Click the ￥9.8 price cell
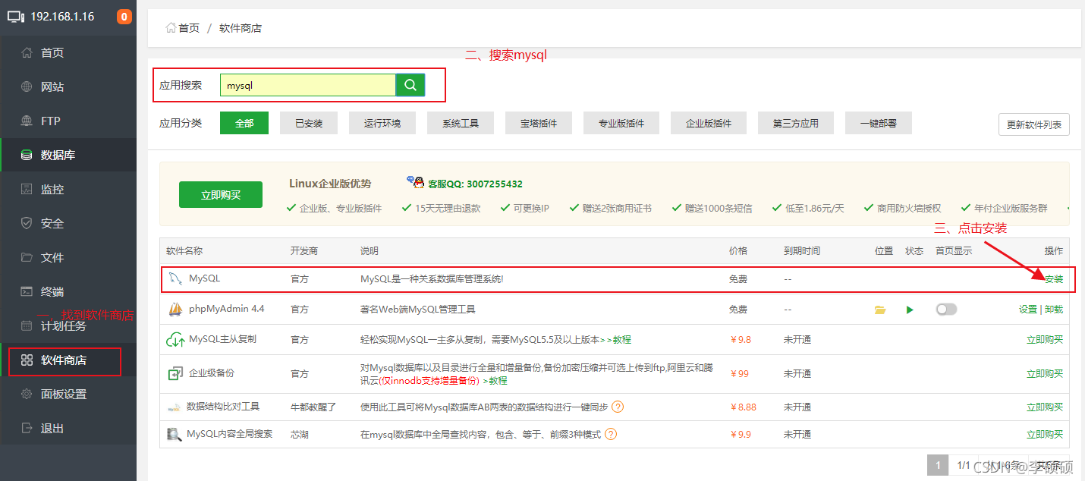The image size is (1085, 481). pos(741,340)
